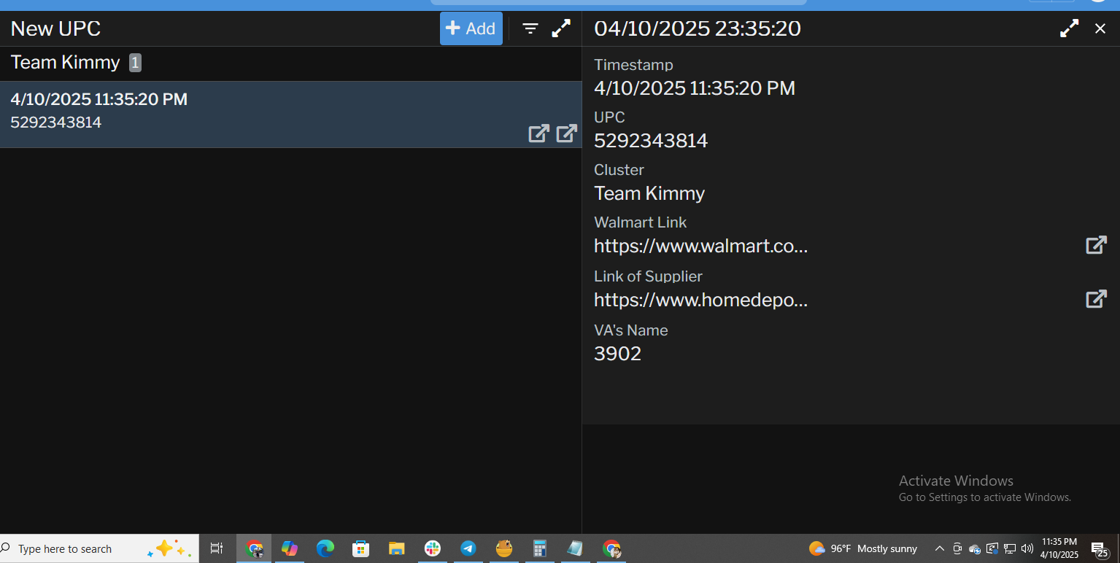The image size is (1120, 563).
Task: Open Calculator from the taskbar
Action: pyautogui.click(x=540, y=548)
